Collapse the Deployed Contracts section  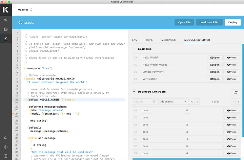coord(134,92)
